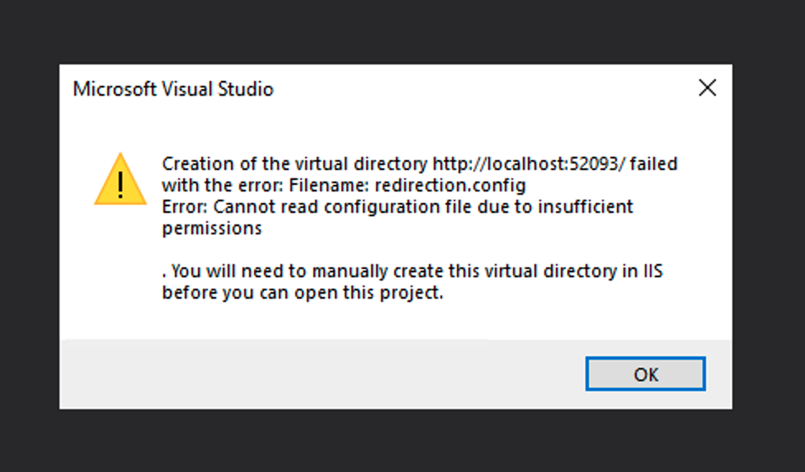Click the word 'IIS' in the message

652,271
